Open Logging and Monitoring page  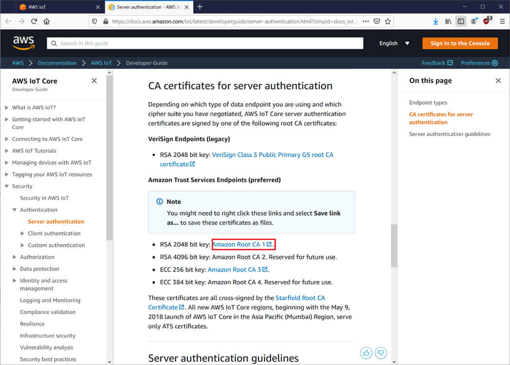[x=50, y=300]
